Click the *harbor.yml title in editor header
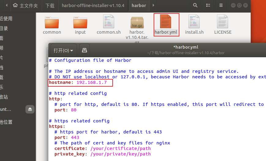The image size is (266, 161). (x=186, y=47)
